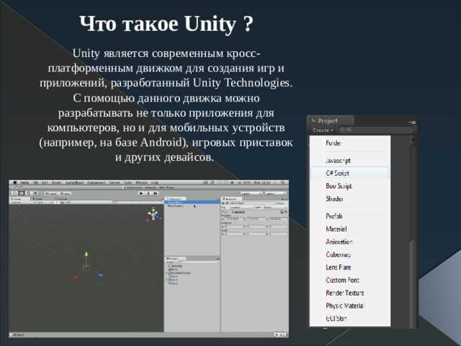Choose C# Script from the Create menu

(x=350, y=173)
